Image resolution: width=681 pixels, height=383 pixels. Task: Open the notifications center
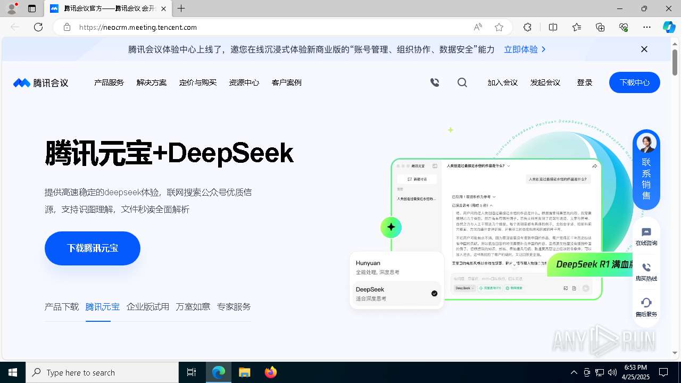[663, 372]
